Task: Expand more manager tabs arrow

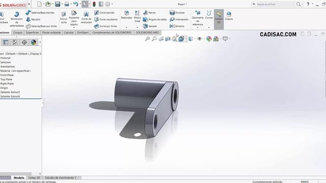Action: pos(40,42)
